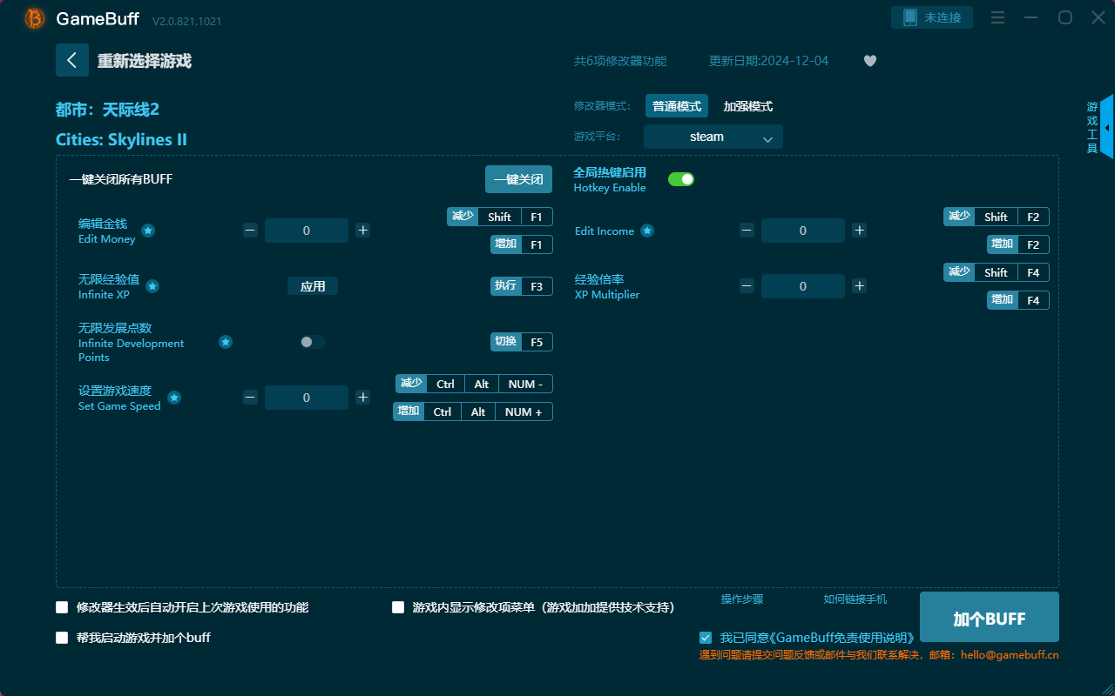
Task: Go back with the arrow next to 重新选择游戏
Action: pyautogui.click(x=72, y=60)
